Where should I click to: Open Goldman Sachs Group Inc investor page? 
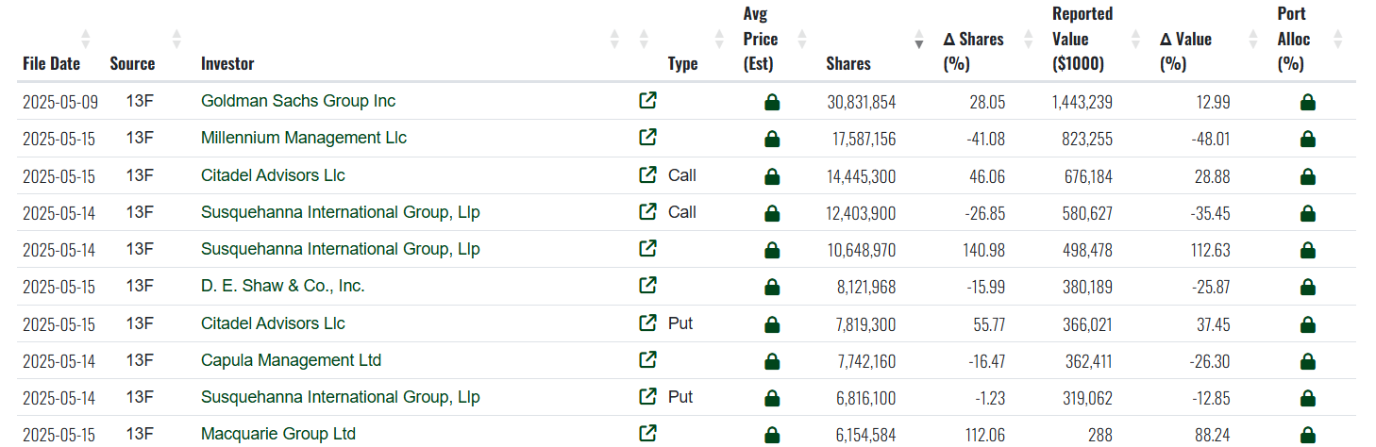click(x=298, y=101)
